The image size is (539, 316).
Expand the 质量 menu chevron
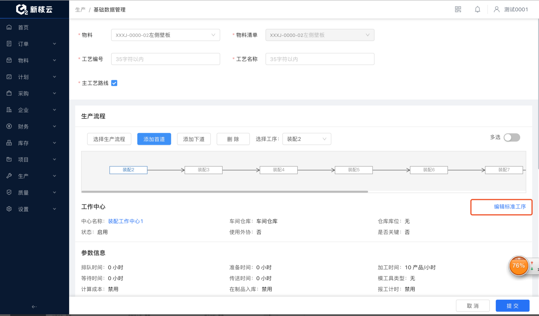(54, 192)
